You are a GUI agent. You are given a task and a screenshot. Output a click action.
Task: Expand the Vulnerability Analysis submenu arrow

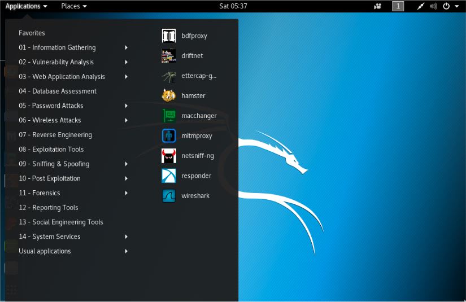pyautogui.click(x=127, y=62)
